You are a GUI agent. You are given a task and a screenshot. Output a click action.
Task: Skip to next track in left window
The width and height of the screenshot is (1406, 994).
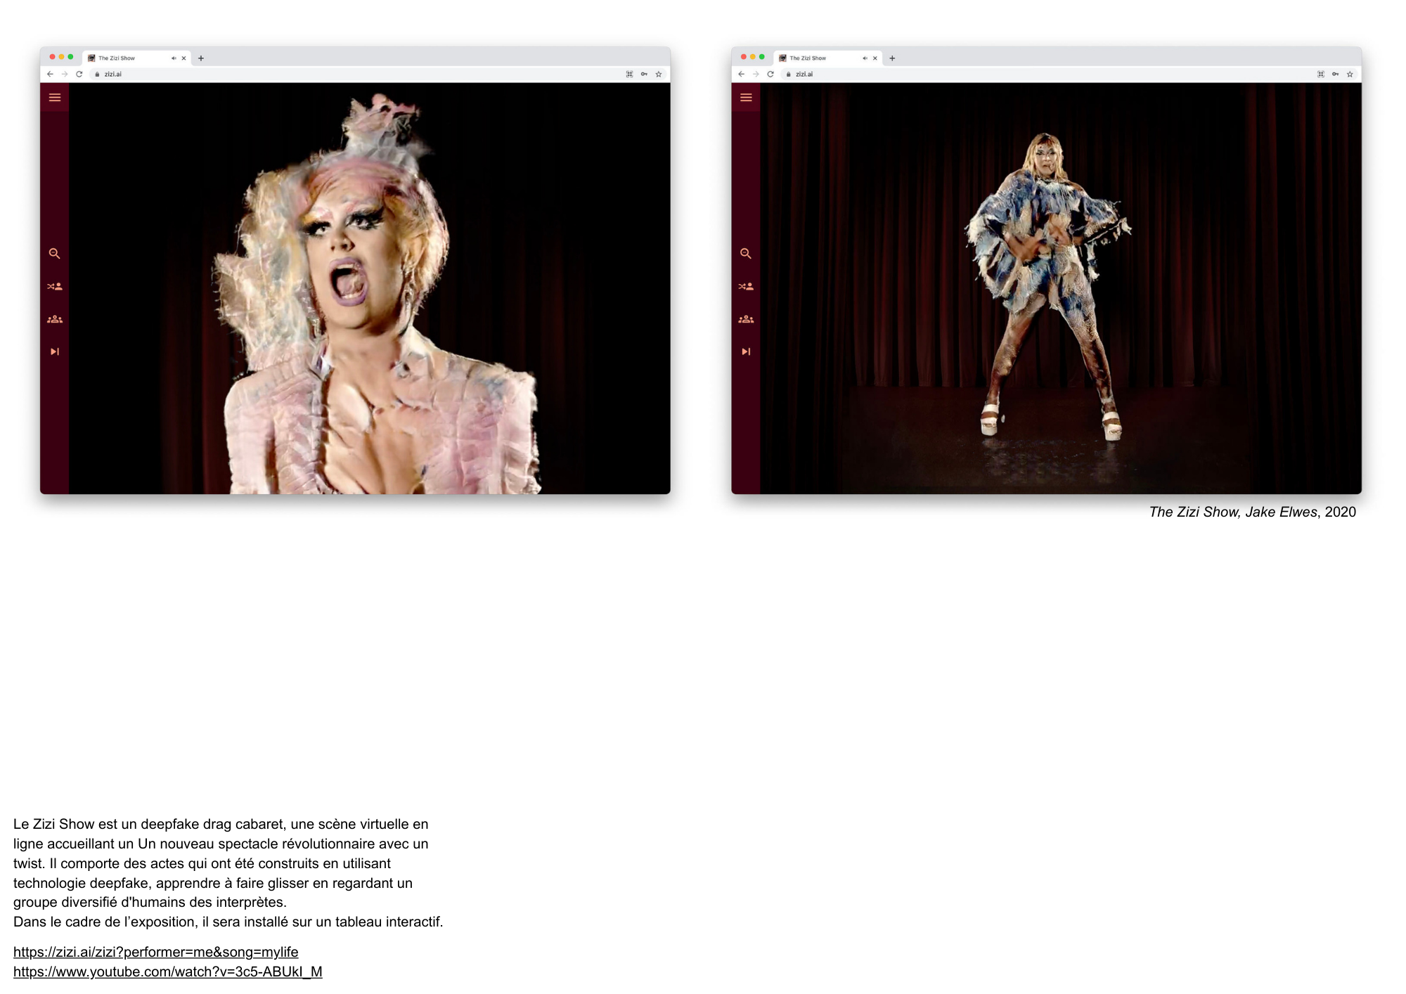coord(55,351)
